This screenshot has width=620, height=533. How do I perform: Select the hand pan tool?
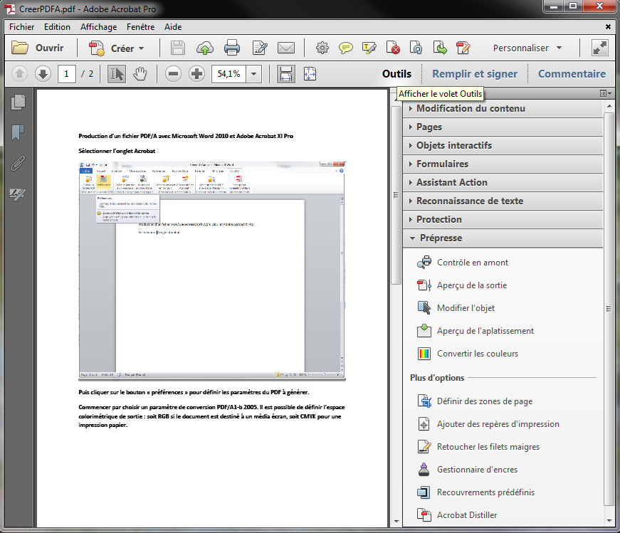tap(140, 73)
